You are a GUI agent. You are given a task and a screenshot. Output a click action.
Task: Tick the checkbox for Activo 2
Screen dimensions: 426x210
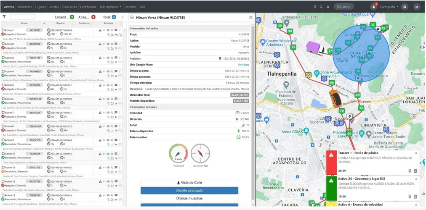click(3, 44)
